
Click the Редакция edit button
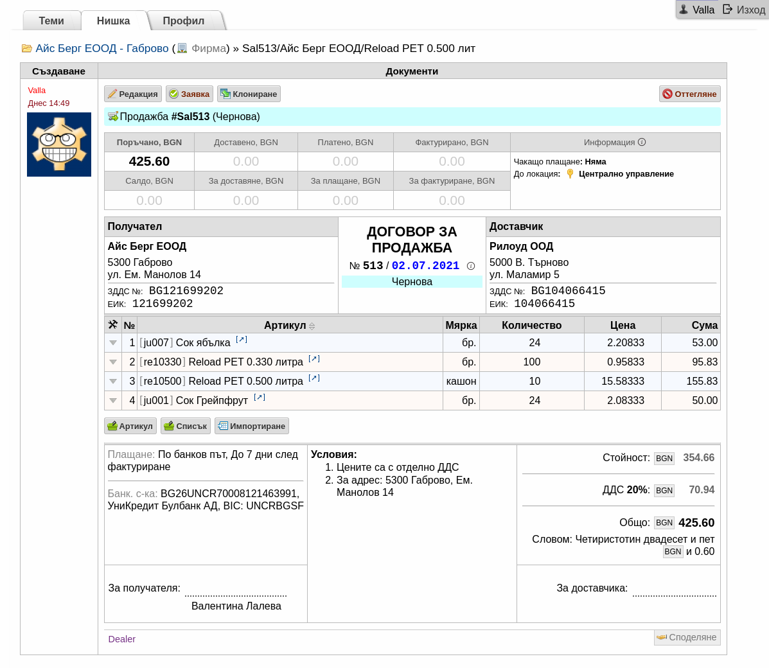133,94
